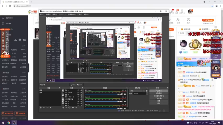The height and width of the screenshot is (125, 223).
Task: Mute the second audio mixer channel
Action: pyautogui.click(x=122, y=101)
